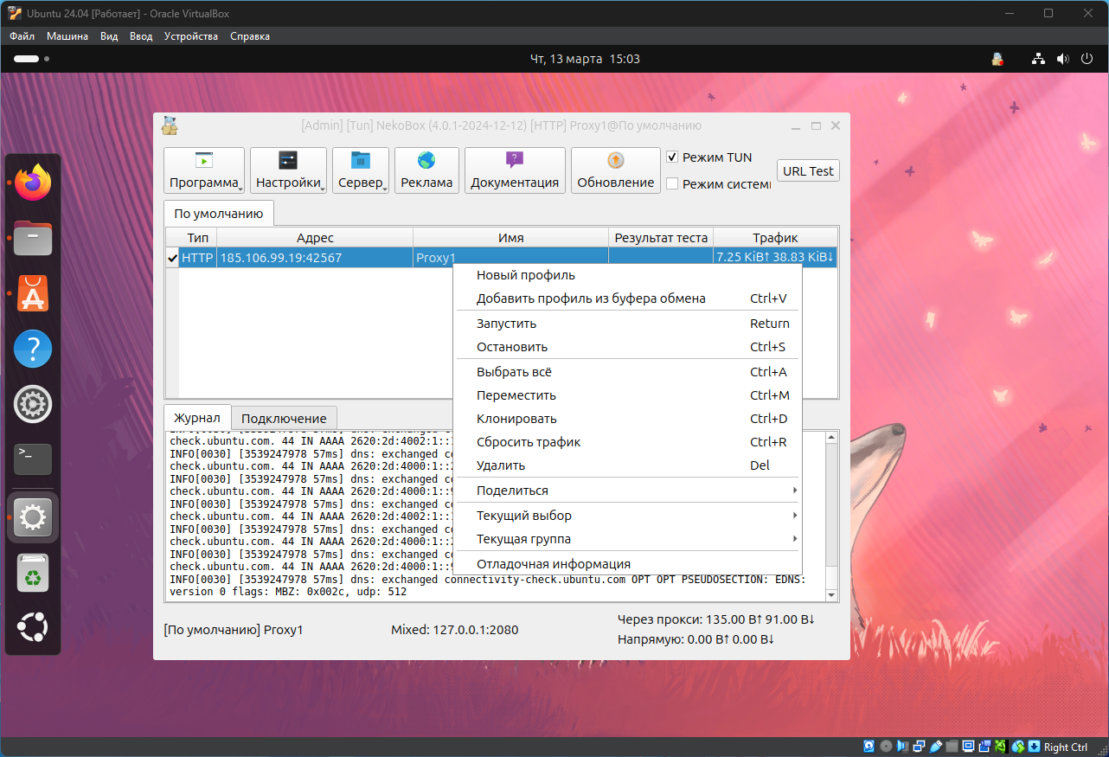The height and width of the screenshot is (757, 1109).
Task: Choose Клонировать from context menu
Action: pyautogui.click(x=516, y=419)
